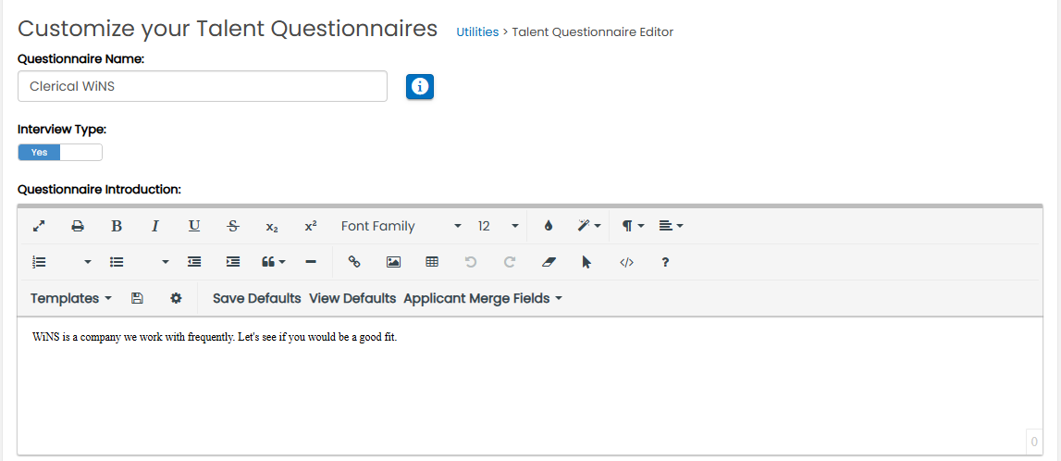Insert an ordered numbered list
1061x461 pixels.
[39, 262]
